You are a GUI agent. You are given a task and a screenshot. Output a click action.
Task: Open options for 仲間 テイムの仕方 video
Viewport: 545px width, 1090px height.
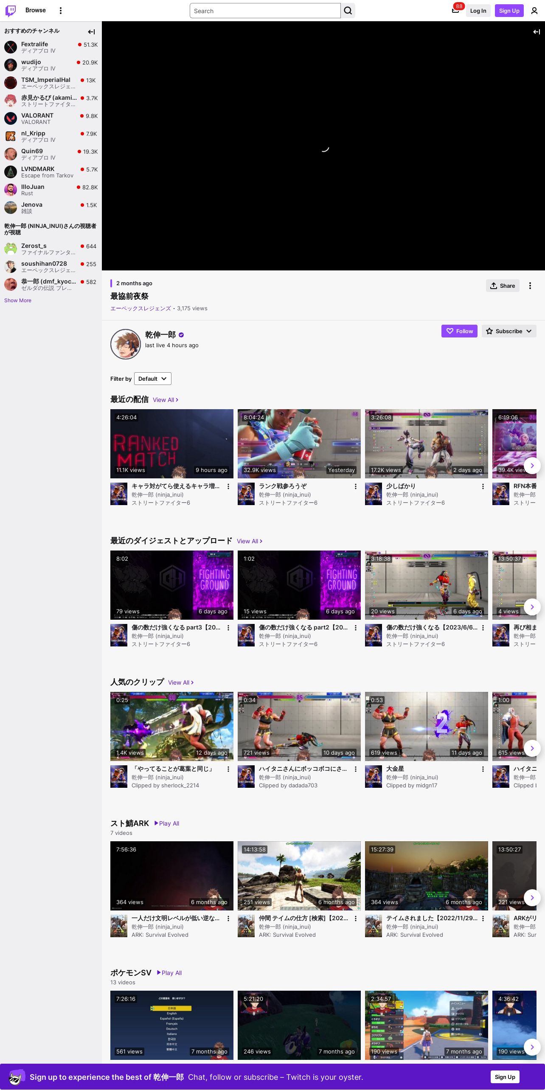coord(356,919)
